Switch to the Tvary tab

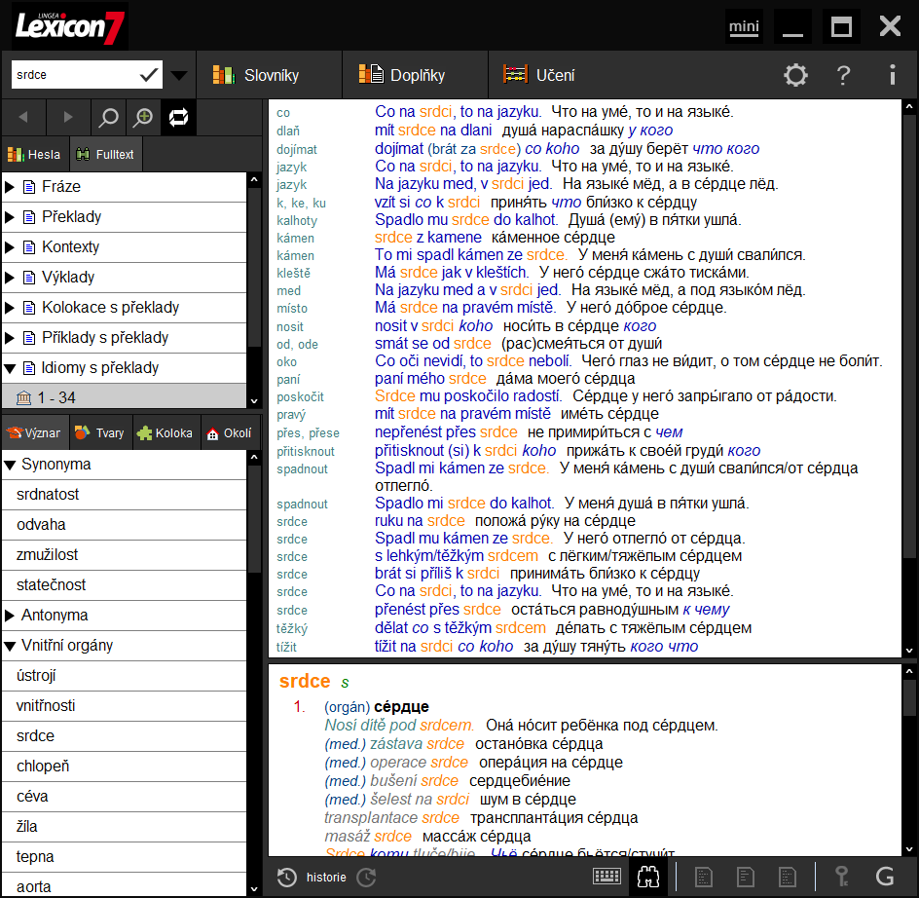tap(101, 432)
